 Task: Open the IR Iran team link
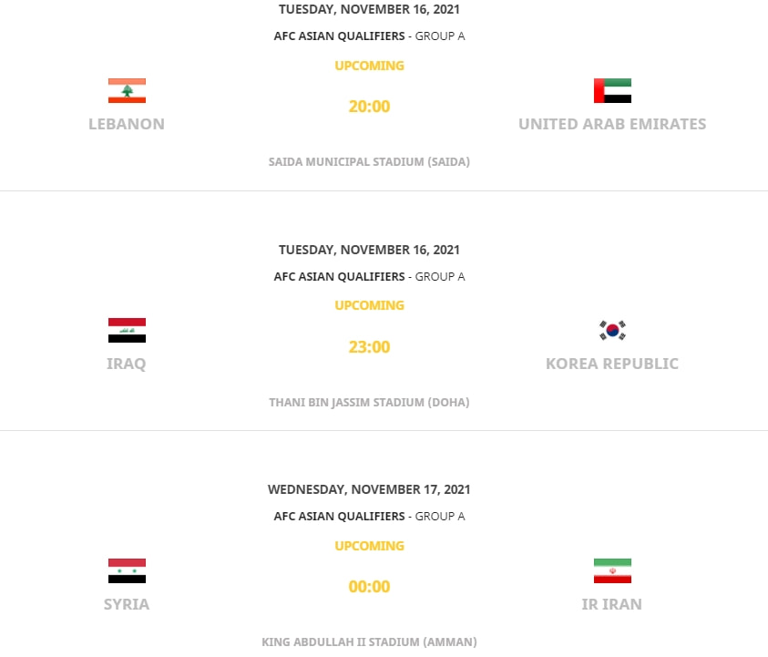[611, 604]
